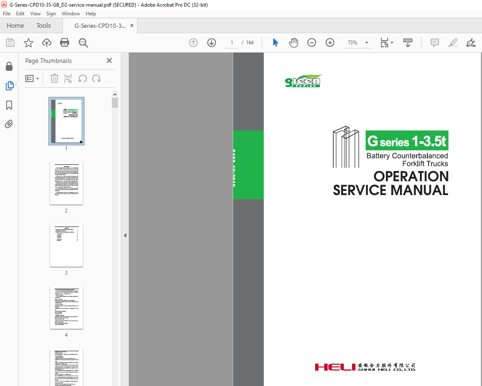Open the Bookmarks panel icon
The width and height of the screenshot is (482, 386).
pos(9,105)
